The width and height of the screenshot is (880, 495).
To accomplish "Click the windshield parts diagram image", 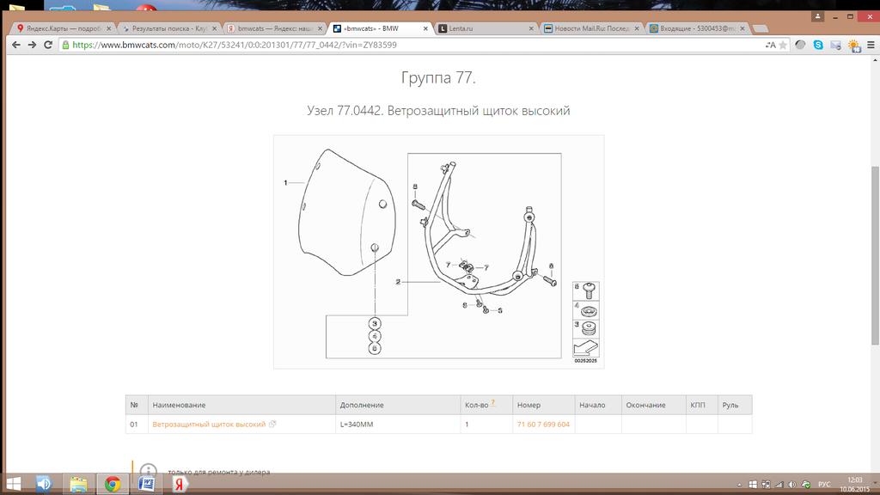I will point(438,252).
